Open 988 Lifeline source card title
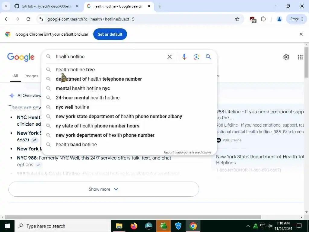The height and width of the screenshot is (232, 309). point(260,114)
